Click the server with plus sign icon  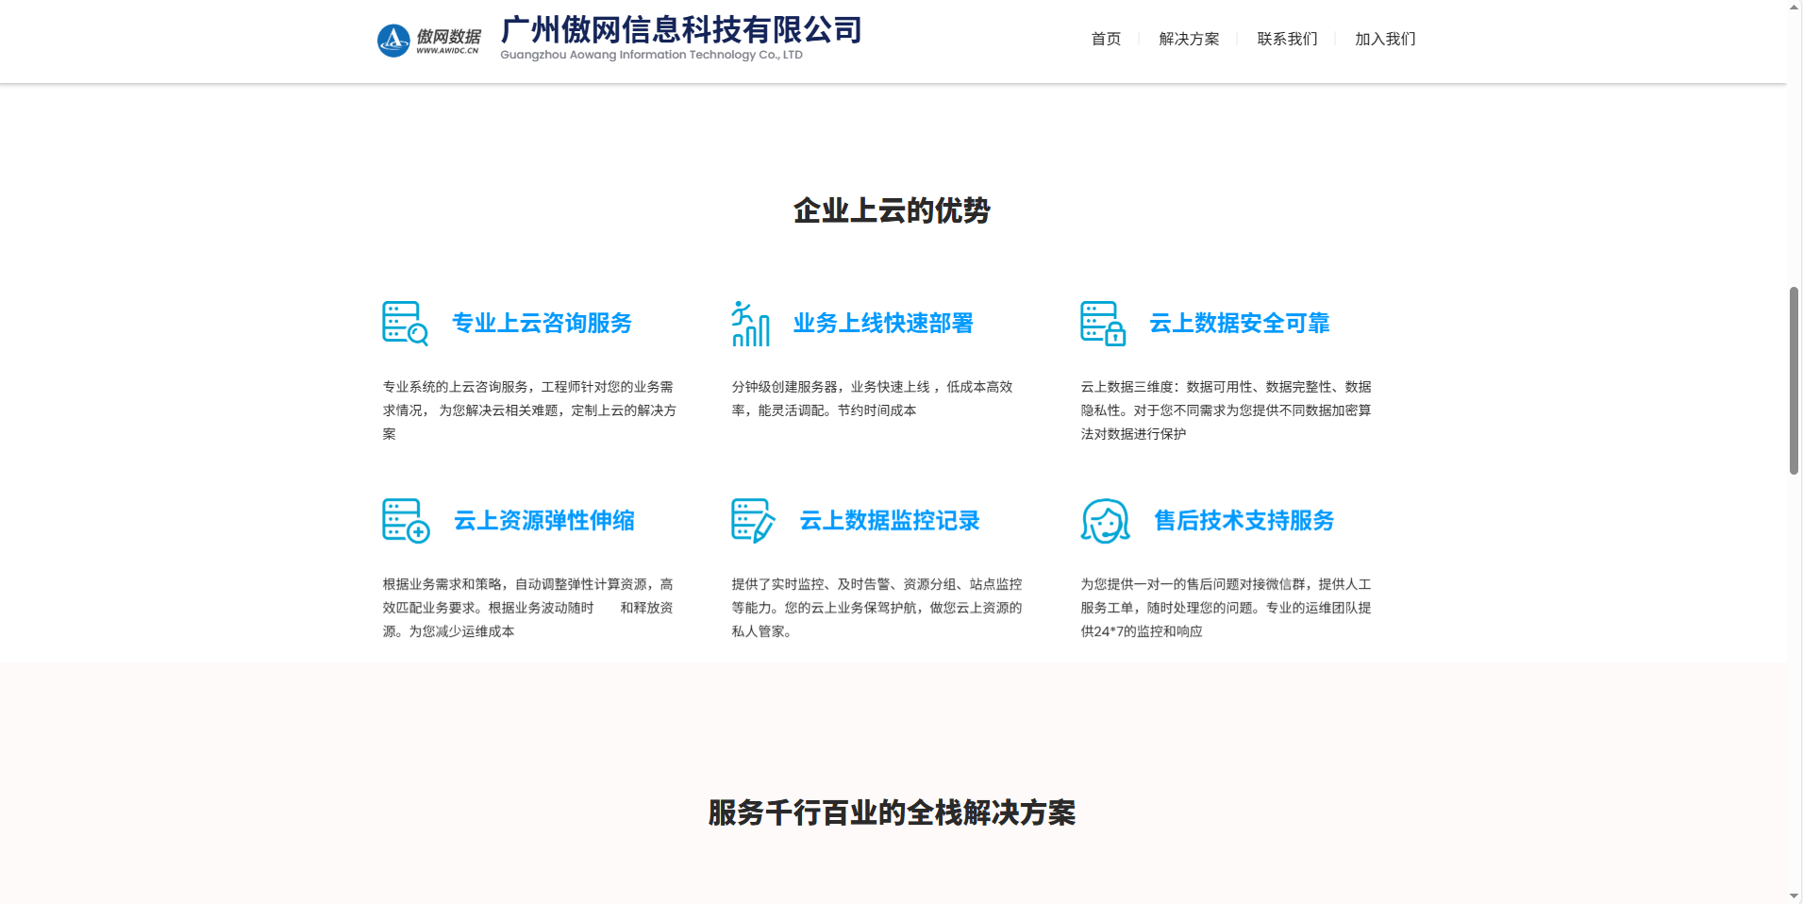click(406, 521)
